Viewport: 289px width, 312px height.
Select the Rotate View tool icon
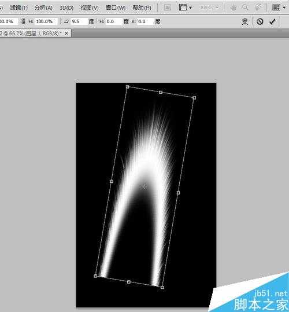[x=258, y=8]
